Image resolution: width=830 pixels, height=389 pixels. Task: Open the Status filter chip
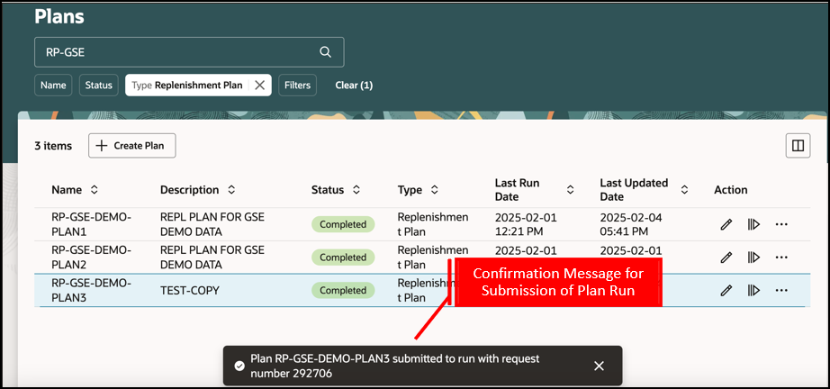point(98,86)
